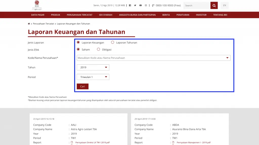Click the home breadcrumb icon
Image resolution: width=259 pixels, height=145 pixels.
pyautogui.click(x=29, y=23)
